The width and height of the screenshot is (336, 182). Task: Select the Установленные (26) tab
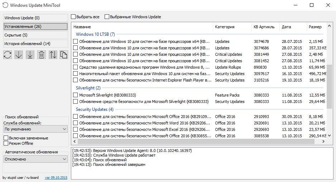pyautogui.click(x=35, y=26)
